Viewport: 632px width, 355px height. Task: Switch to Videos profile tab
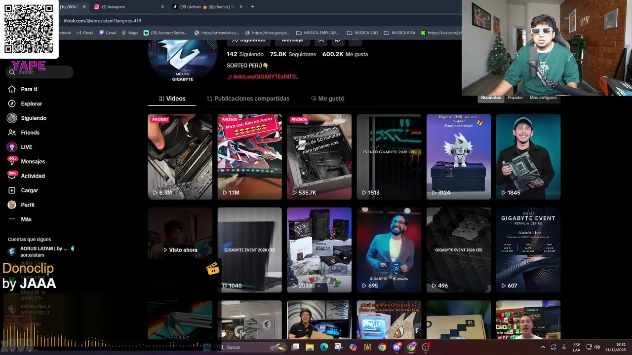tap(172, 99)
